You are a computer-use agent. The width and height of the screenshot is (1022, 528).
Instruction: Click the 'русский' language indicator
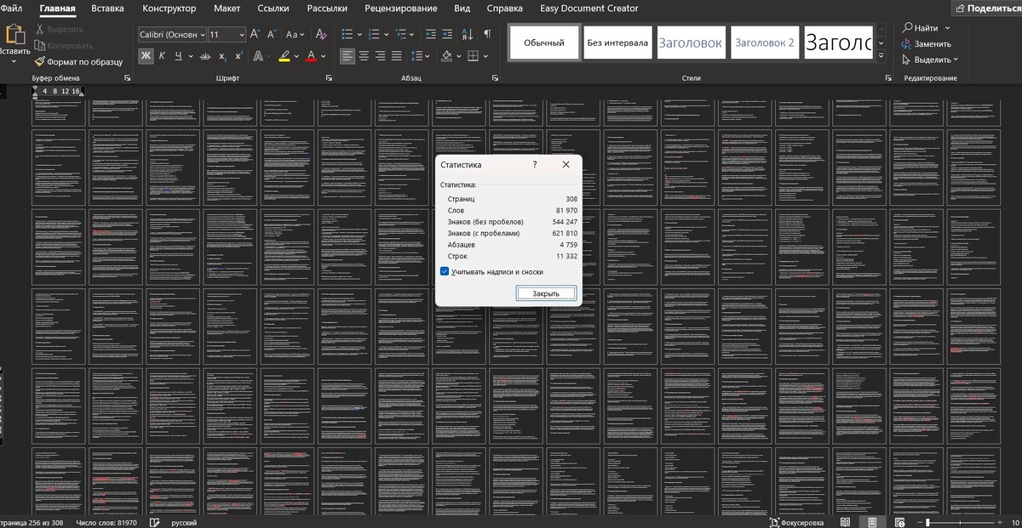tap(185, 522)
